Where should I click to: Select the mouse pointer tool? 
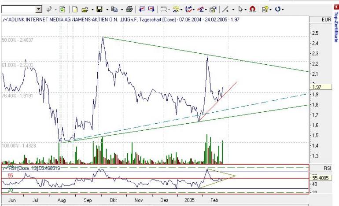240,9
